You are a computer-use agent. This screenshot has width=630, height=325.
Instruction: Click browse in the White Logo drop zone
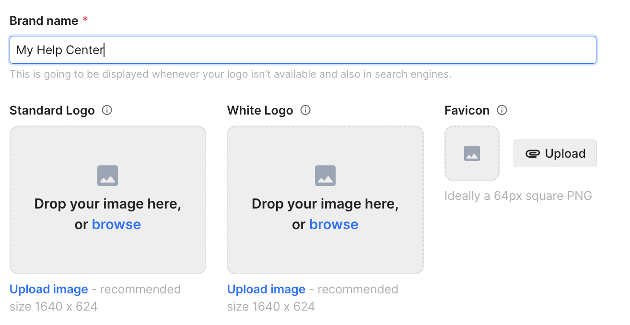(x=334, y=224)
